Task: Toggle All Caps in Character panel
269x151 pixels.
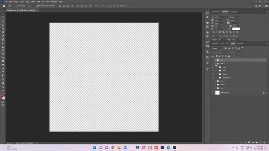Action: (220, 32)
